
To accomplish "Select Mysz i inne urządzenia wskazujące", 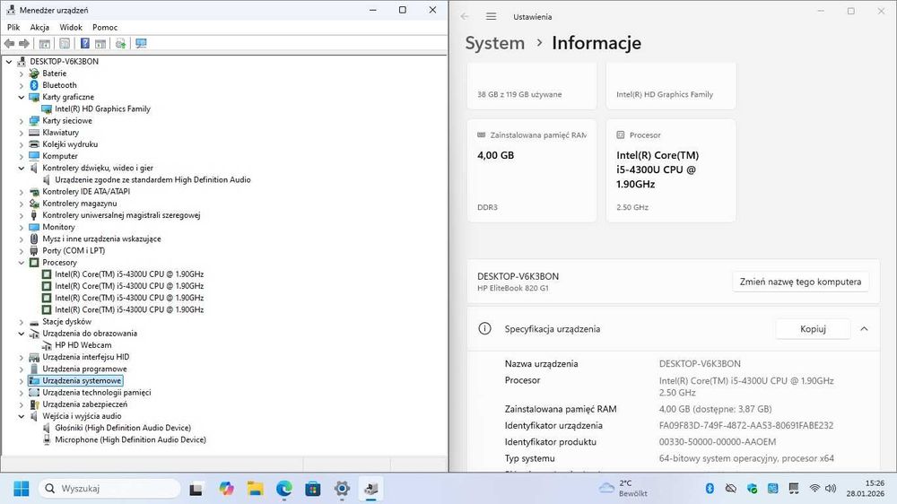I will [x=101, y=239].
